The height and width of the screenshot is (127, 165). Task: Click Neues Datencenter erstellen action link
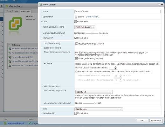coord(25,53)
